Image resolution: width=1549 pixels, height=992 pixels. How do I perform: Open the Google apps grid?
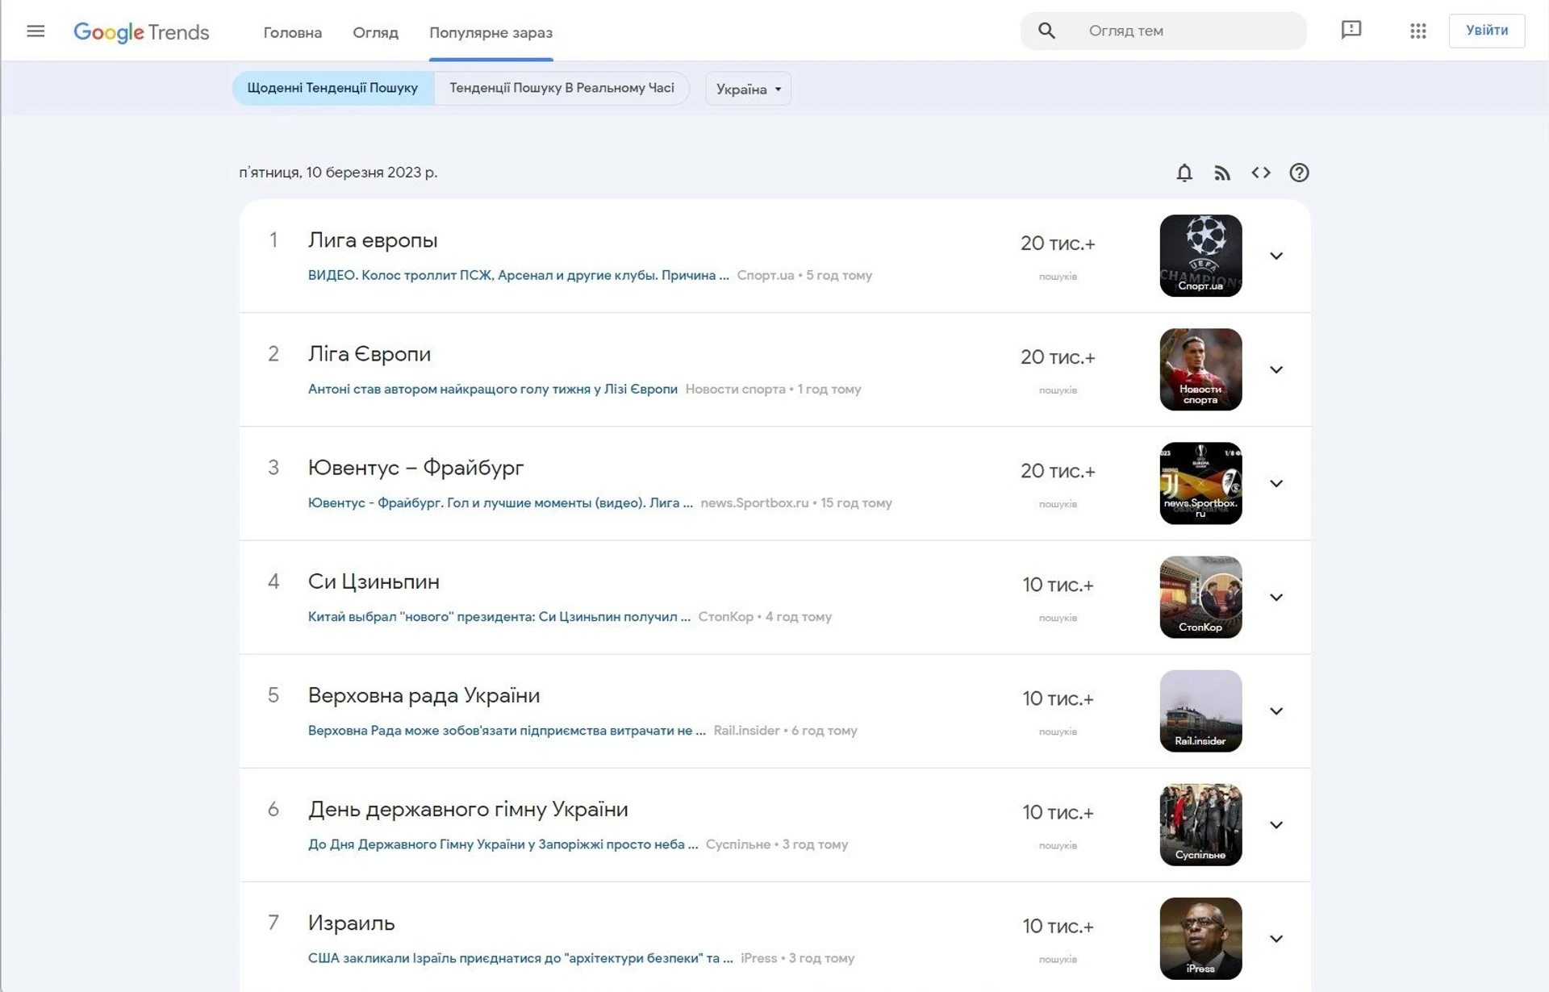click(x=1418, y=31)
